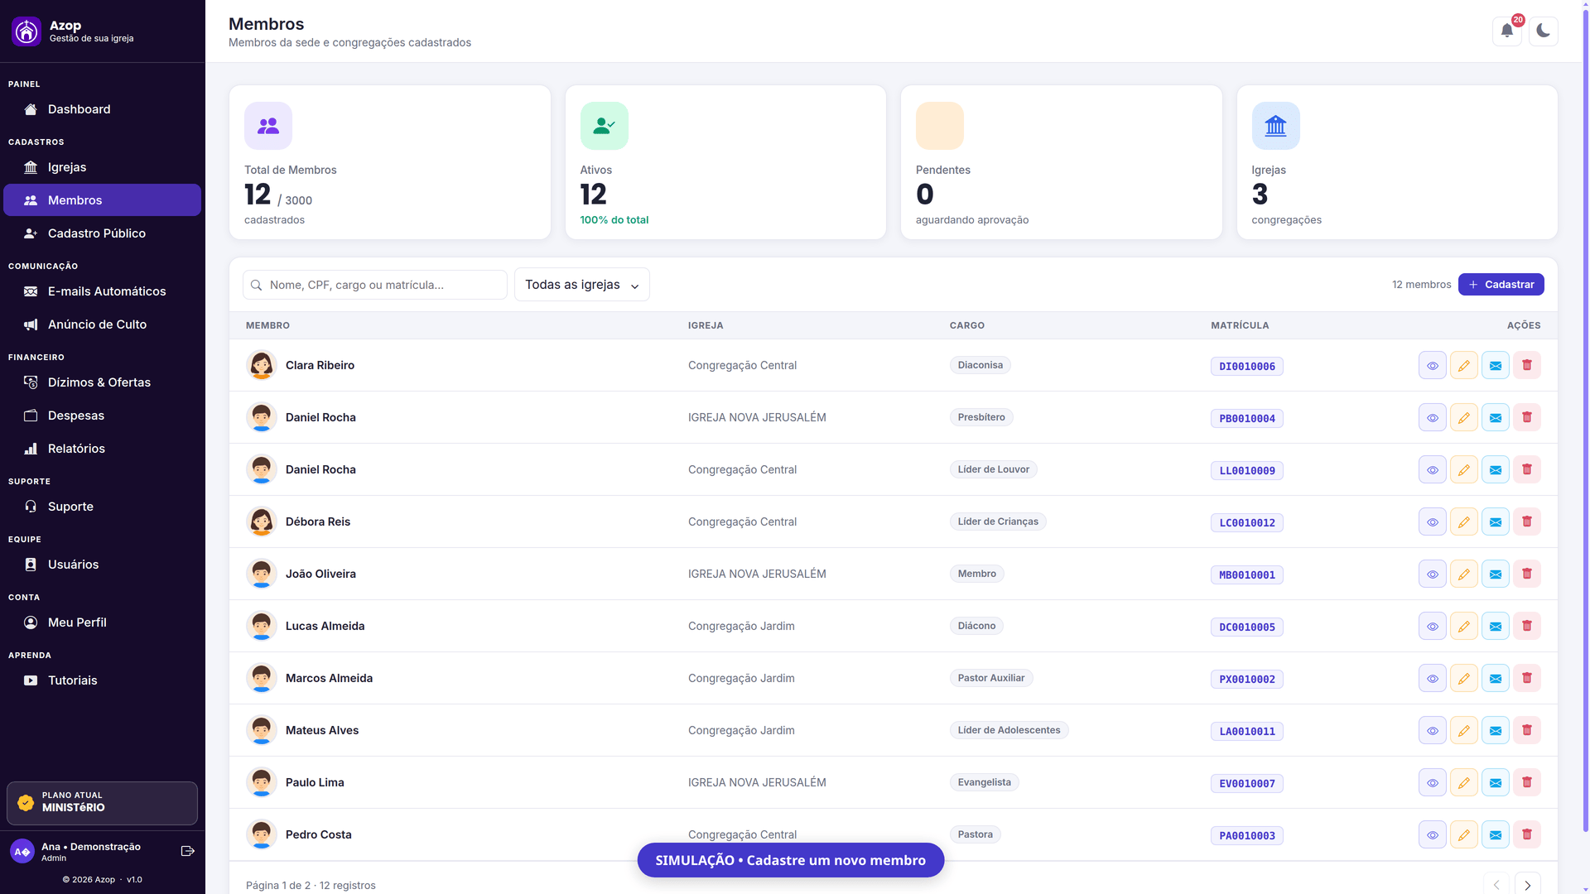
Task: Click the page vertical scrollbar
Action: click(x=1585, y=414)
